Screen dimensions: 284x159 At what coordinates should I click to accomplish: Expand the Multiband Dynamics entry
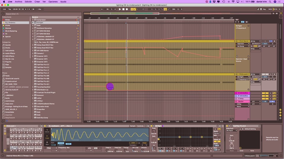tap(33, 28)
